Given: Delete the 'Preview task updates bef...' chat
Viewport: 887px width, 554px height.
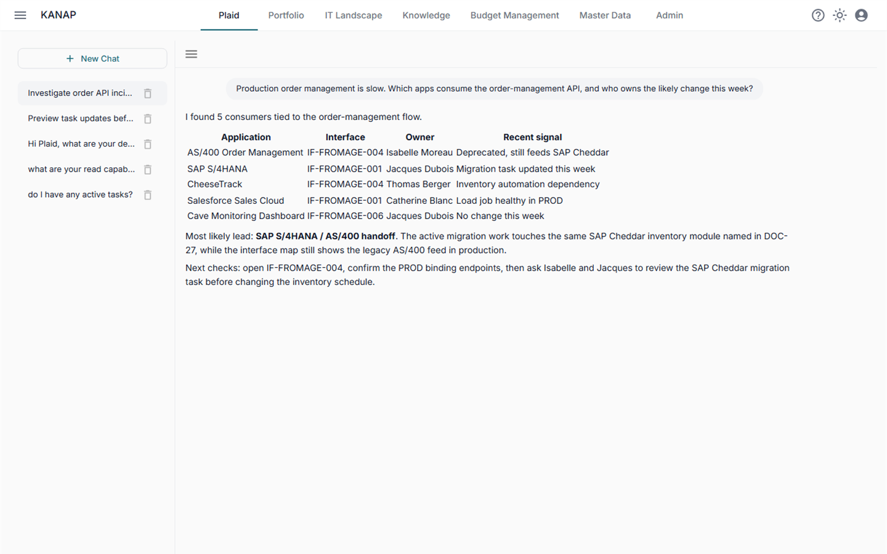Looking at the screenshot, I should (x=148, y=119).
